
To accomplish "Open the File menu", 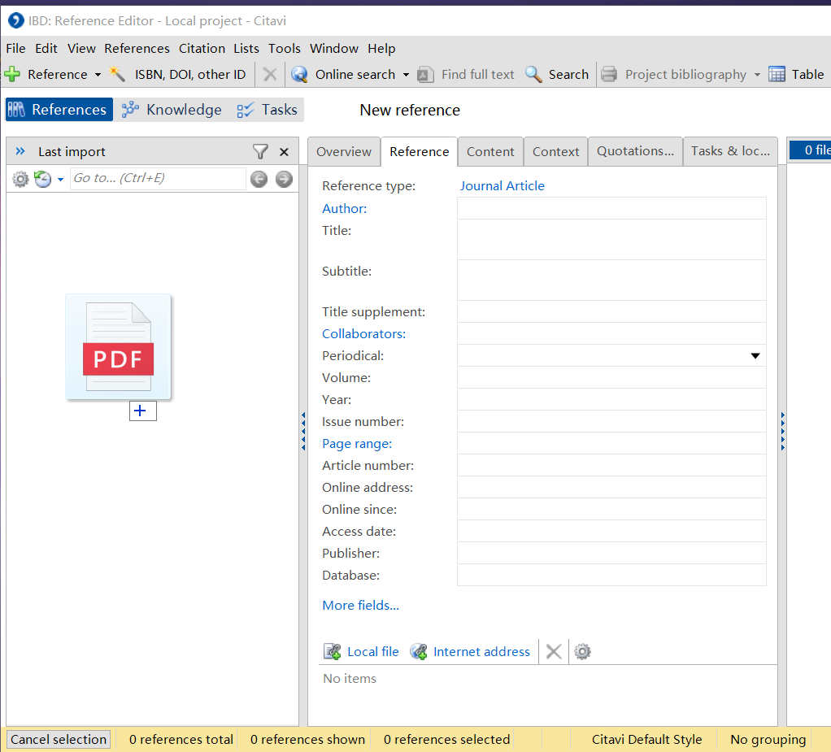I will (15, 48).
